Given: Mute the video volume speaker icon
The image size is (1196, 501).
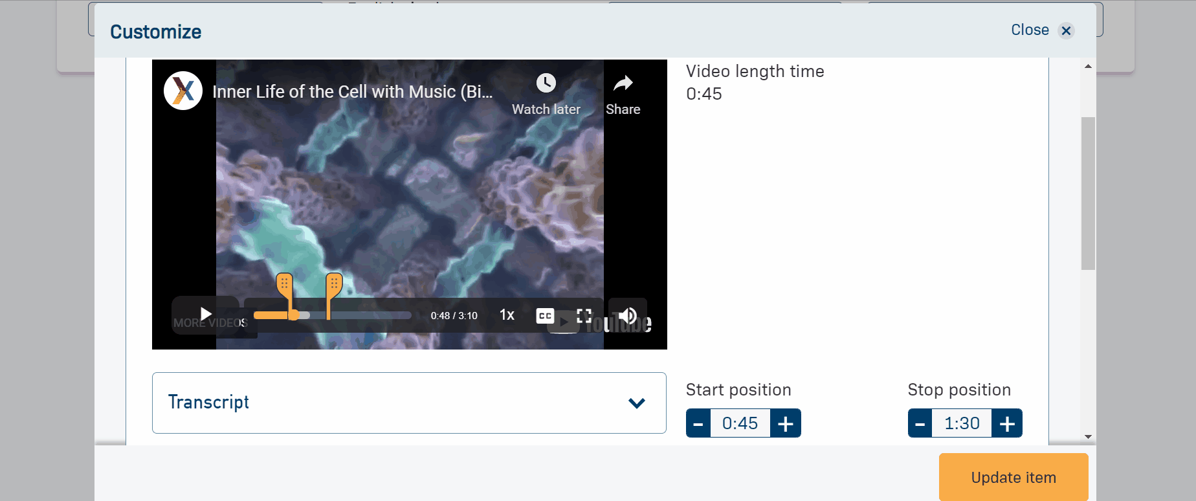Looking at the screenshot, I should tap(627, 315).
